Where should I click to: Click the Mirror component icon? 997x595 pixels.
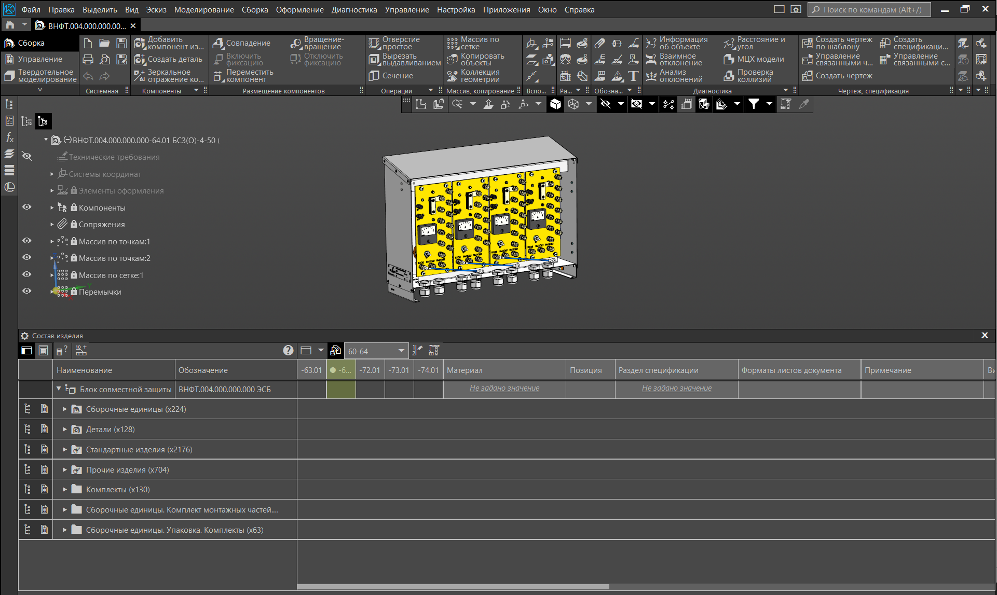[x=140, y=76]
